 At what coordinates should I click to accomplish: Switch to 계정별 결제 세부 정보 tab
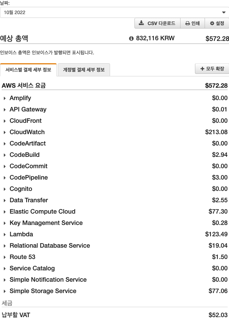84,70
